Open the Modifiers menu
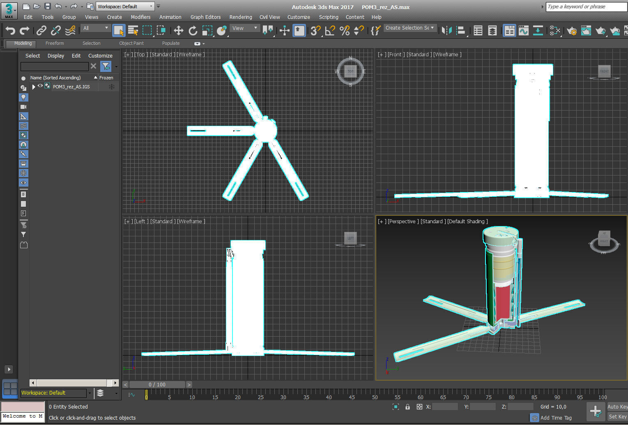 pos(140,17)
